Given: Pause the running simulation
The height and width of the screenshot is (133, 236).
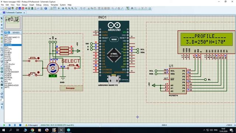Looking at the screenshot, I should pyautogui.click(x=15, y=125).
